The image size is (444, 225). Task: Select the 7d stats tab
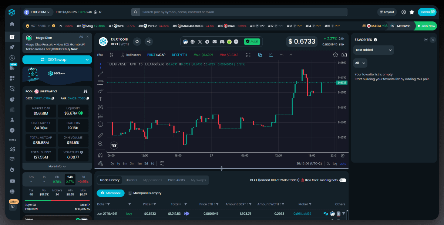coord(83,179)
